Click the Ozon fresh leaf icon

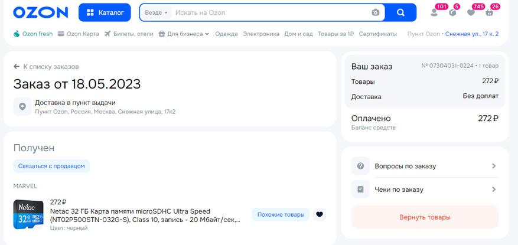tap(17, 34)
